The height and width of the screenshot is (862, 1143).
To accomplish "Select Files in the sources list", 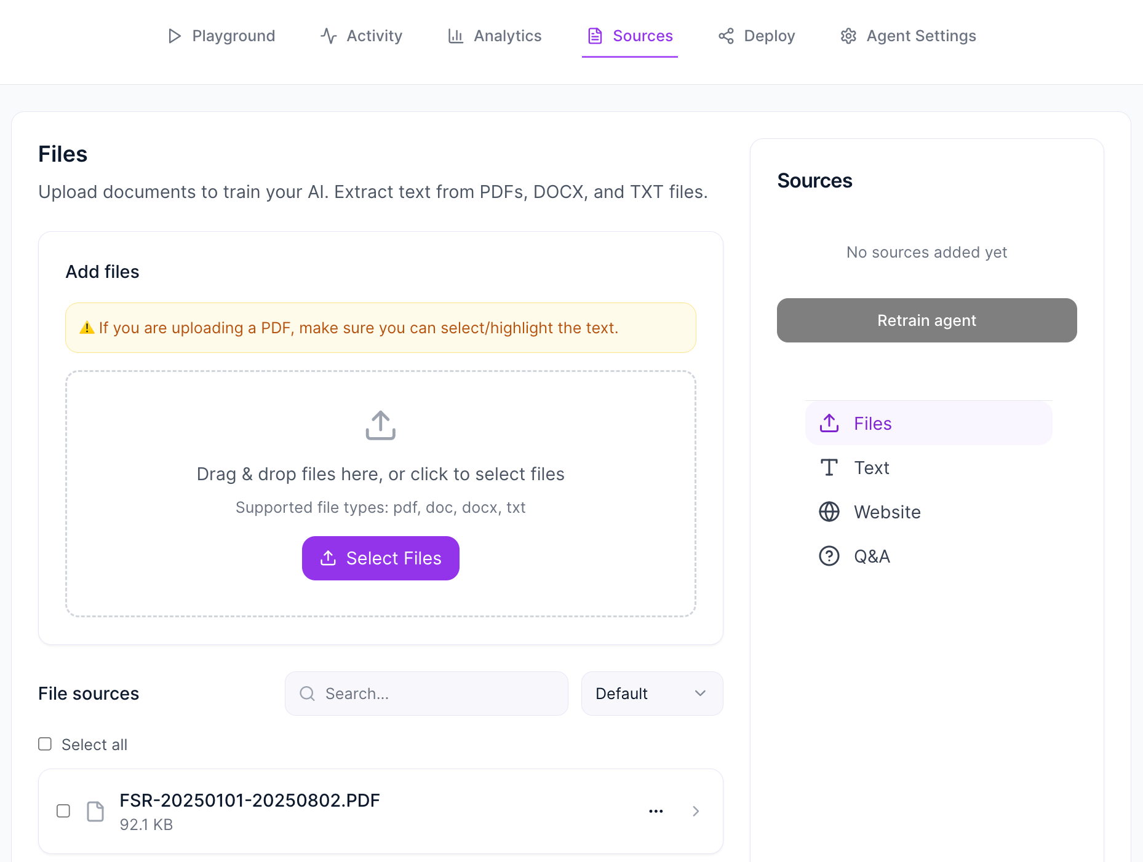I will [x=929, y=424].
